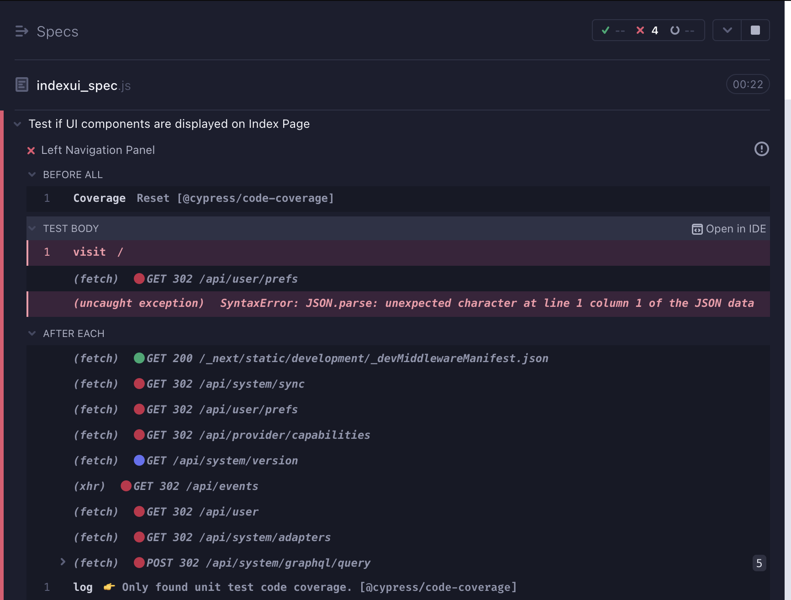Click the pending tests spinner counter
Screen dimensions: 791x600
click(682, 31)
